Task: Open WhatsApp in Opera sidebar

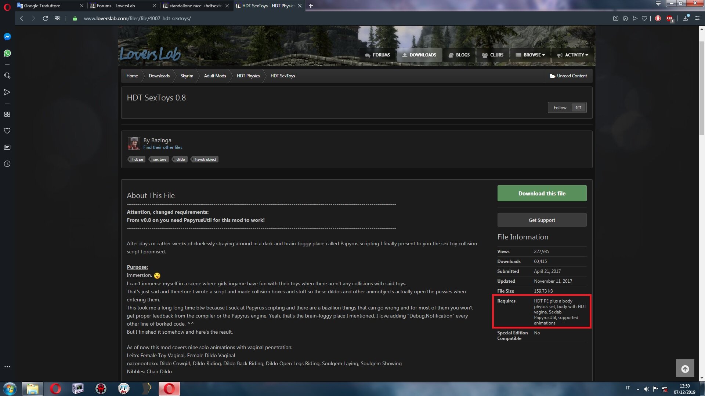Action: coord(7,53)
